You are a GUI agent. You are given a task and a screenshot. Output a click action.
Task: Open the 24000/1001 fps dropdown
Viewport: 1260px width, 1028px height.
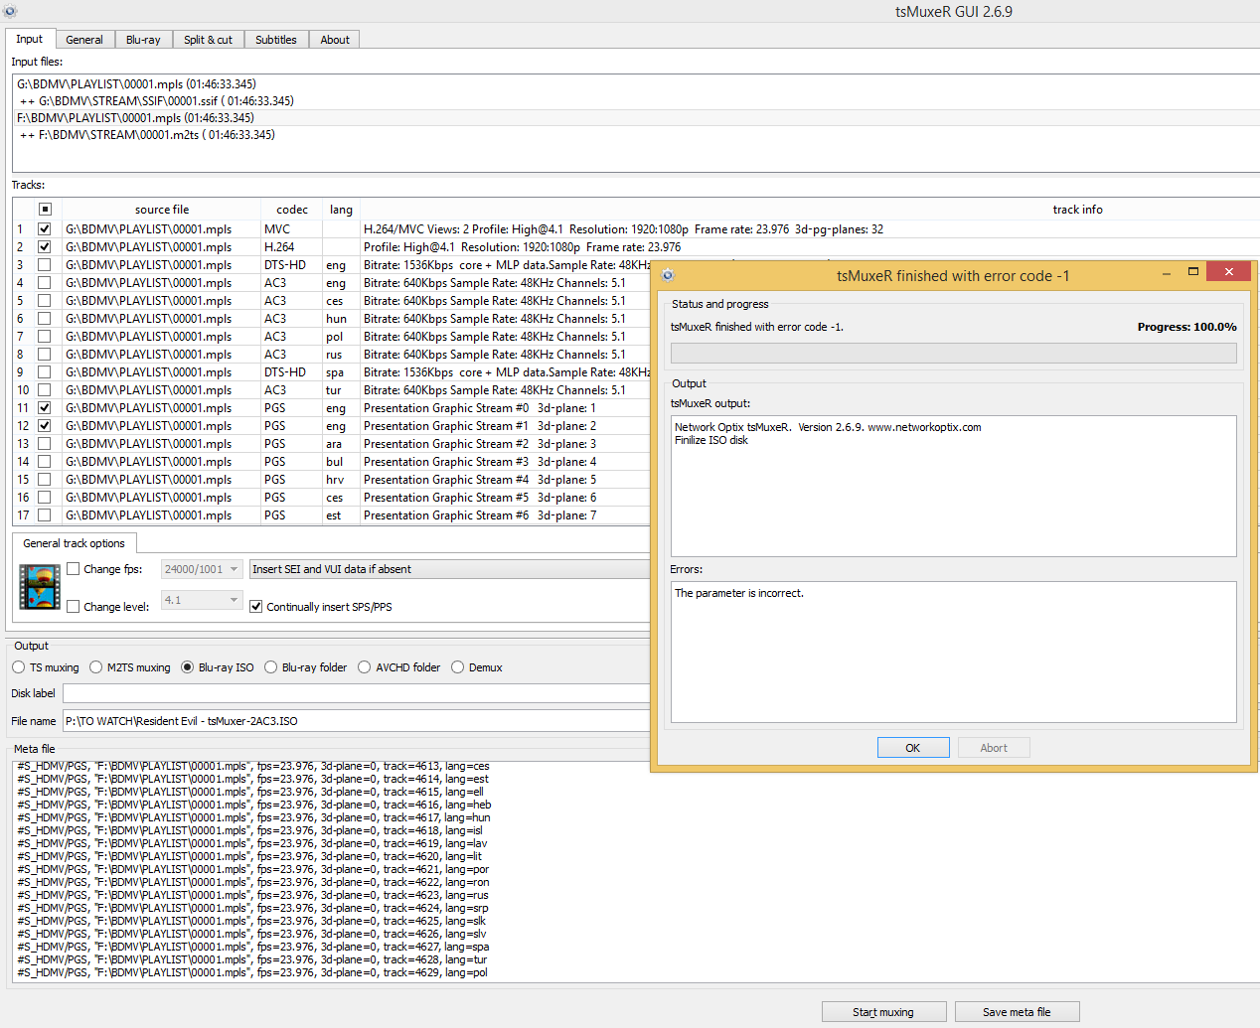click(202, 569)
